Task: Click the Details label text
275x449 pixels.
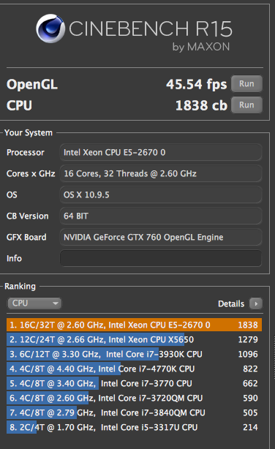Action: pyautogui.click(x=231, y=303)
